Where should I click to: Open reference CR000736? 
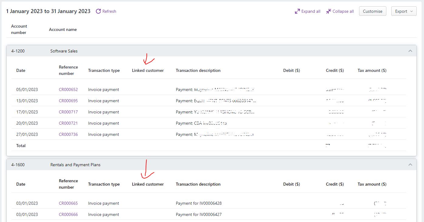pyautogui.click(x=68, y=134)
